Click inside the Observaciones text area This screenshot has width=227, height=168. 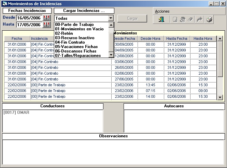[x=113, y=152]
